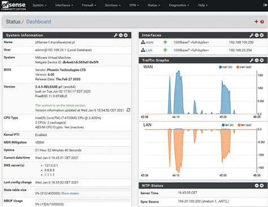This screenshot has height=207, width=268.
Task: Click the MDS Mitigation value VERW
Action: click(x=40, y=143)
